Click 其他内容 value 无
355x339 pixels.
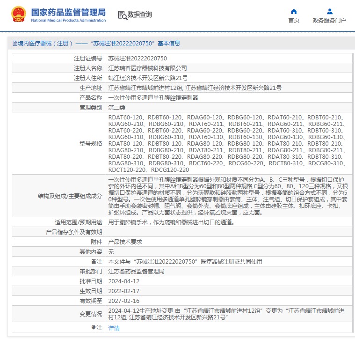tap(111, 252)
